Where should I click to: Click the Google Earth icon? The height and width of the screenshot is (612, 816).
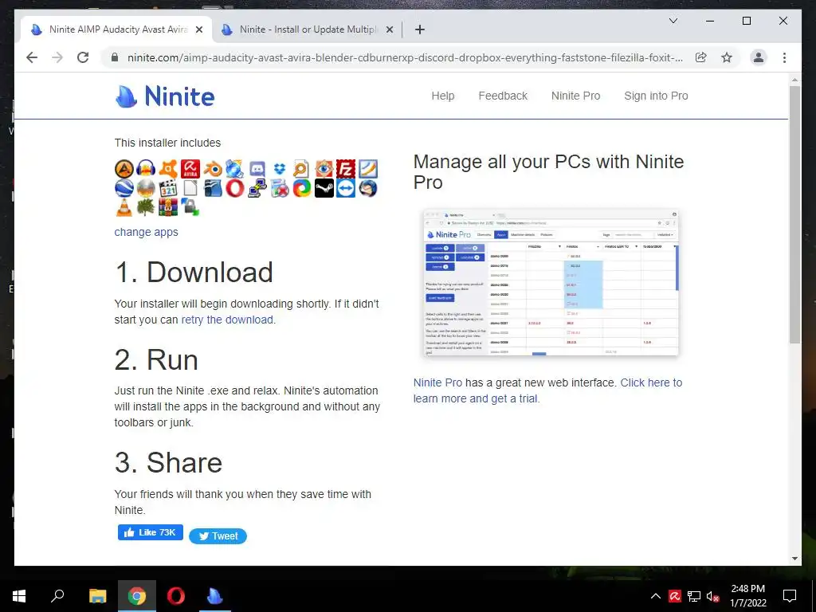pos(124,188)
